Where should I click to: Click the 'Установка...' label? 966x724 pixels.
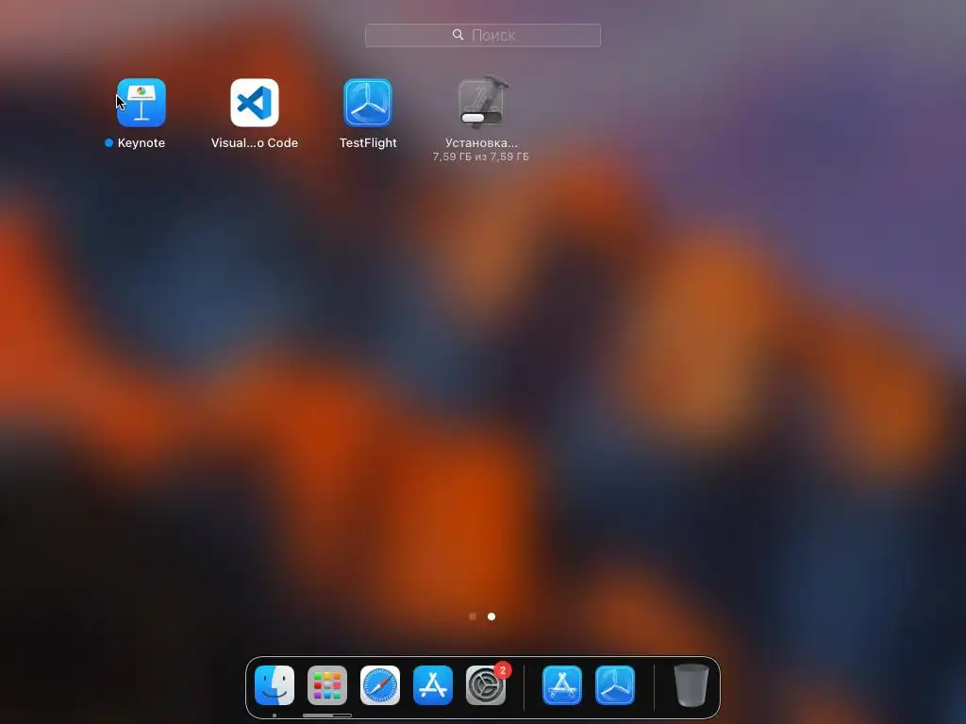pos(481,143)
